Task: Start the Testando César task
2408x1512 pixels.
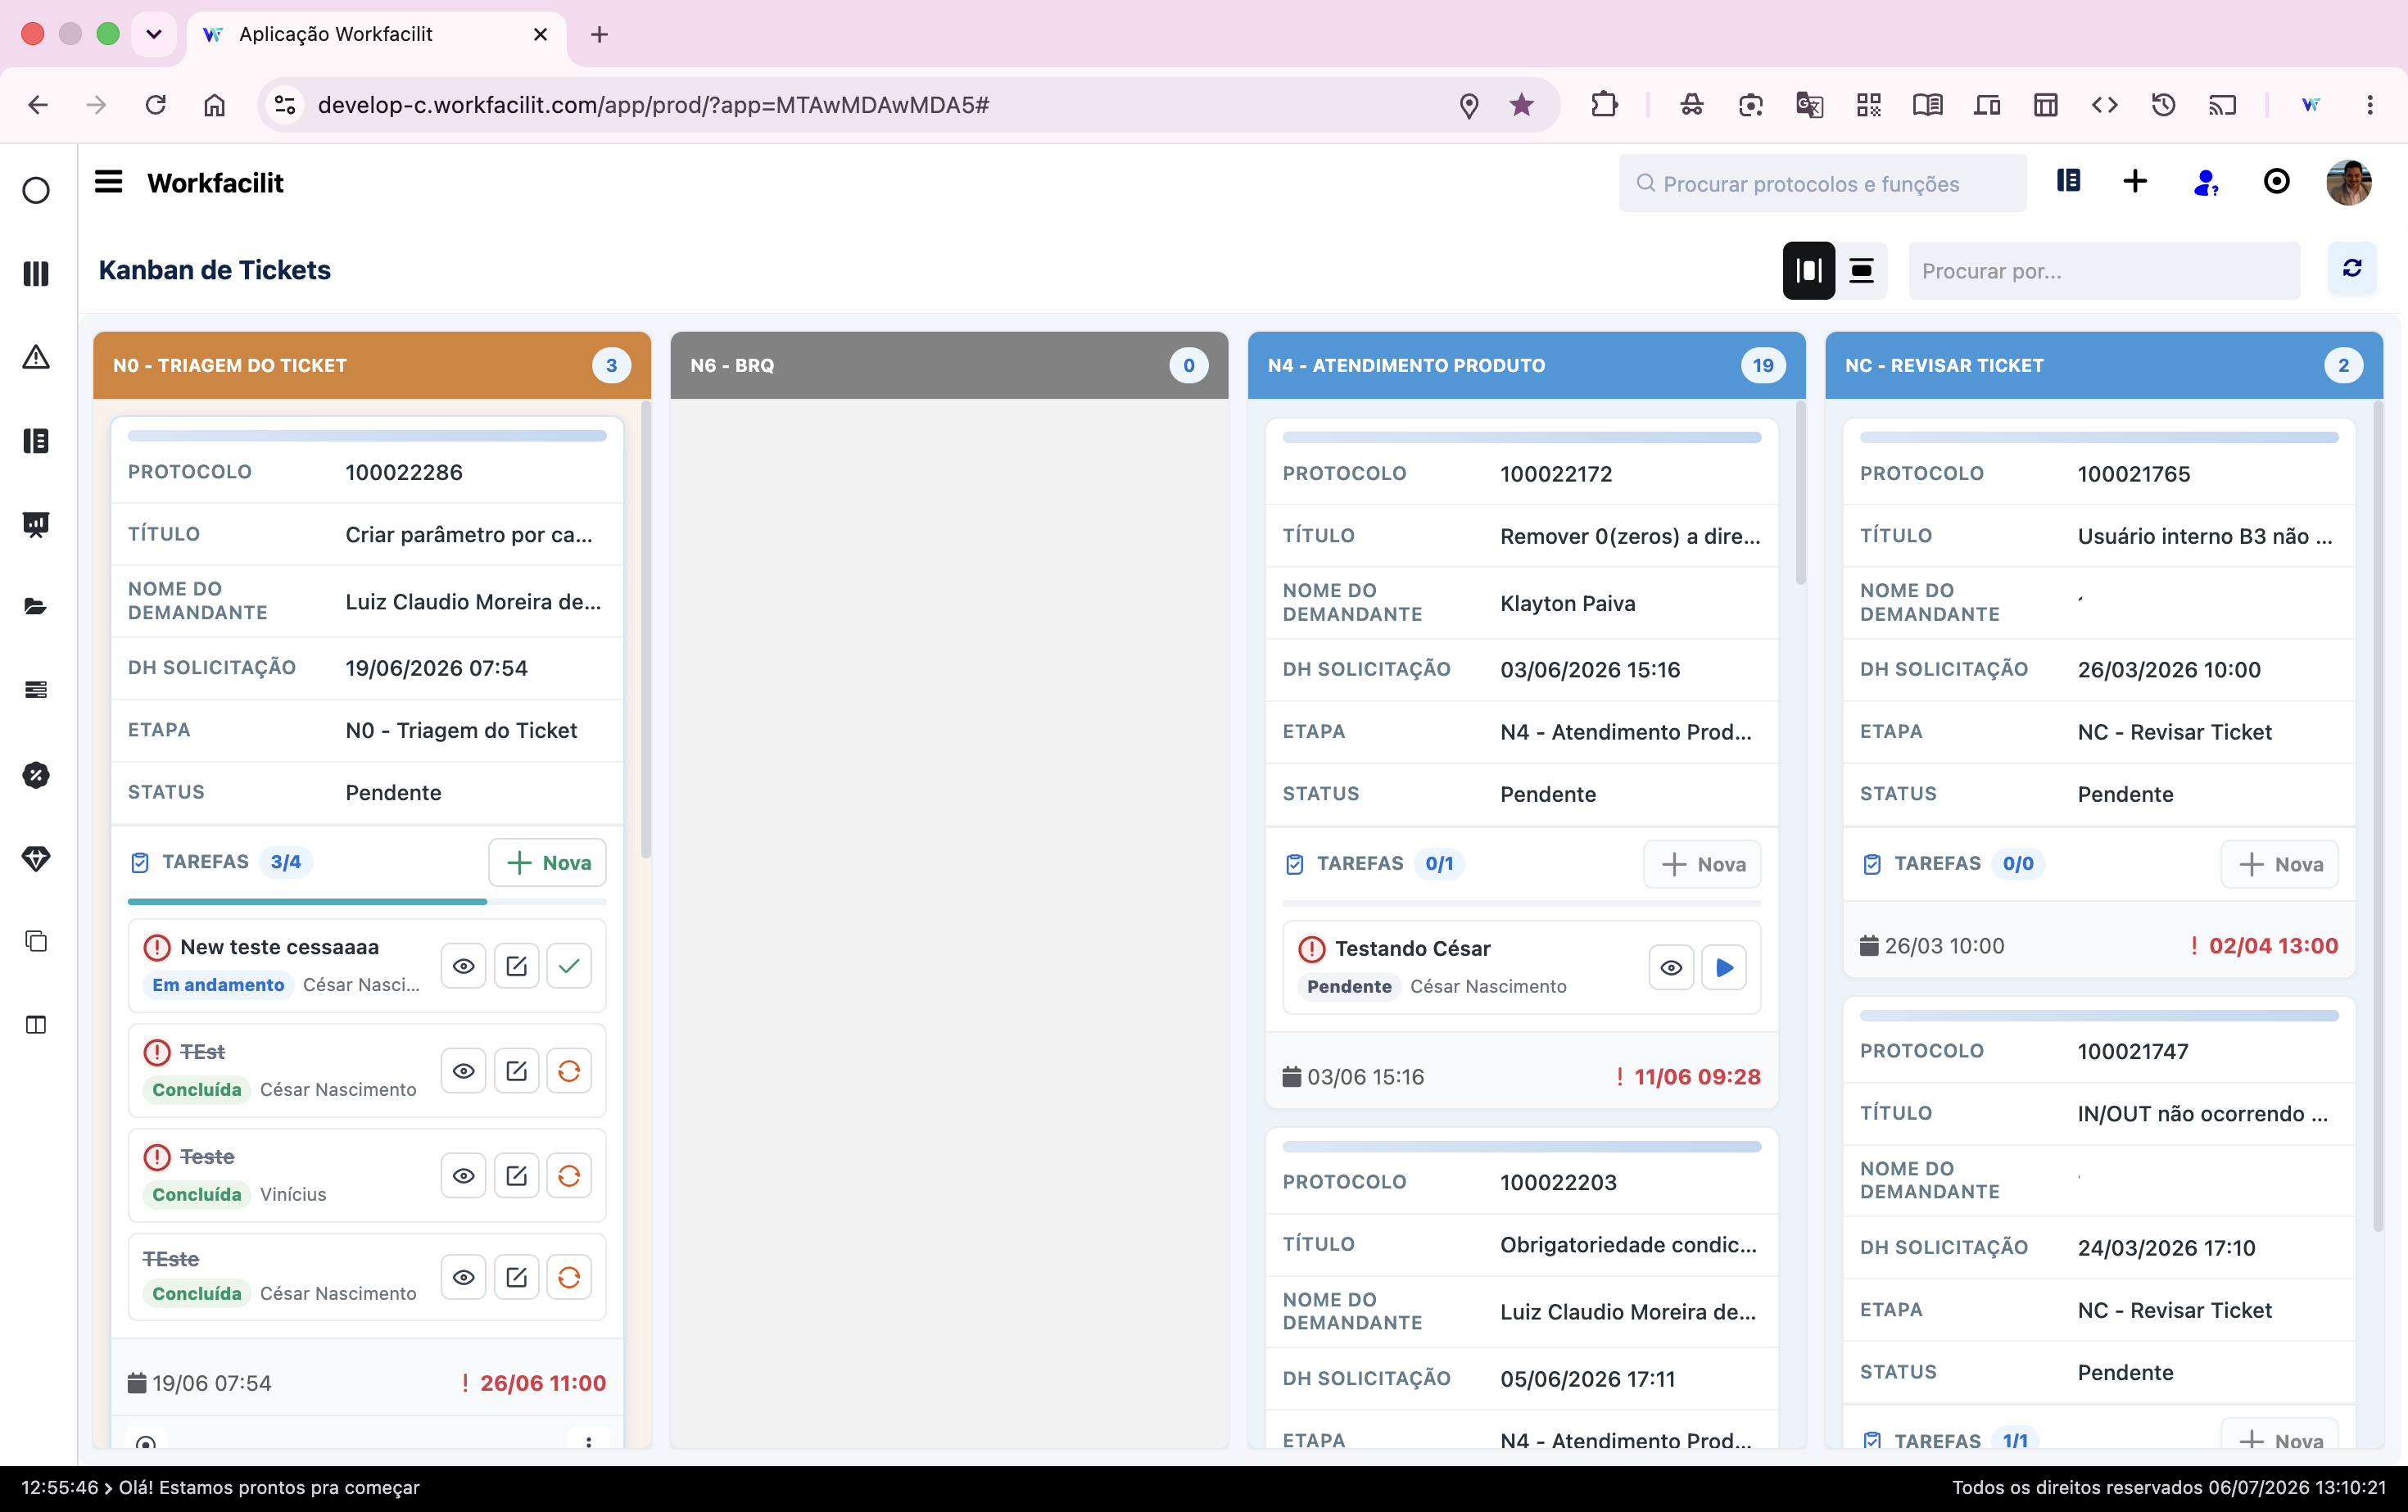Action: 1724,967
